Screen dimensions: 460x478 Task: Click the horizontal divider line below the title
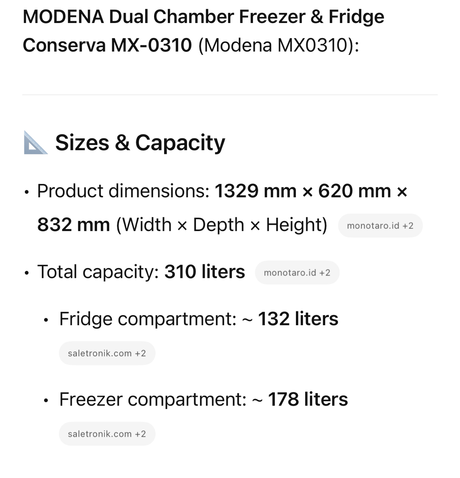(x=230, y=94)
